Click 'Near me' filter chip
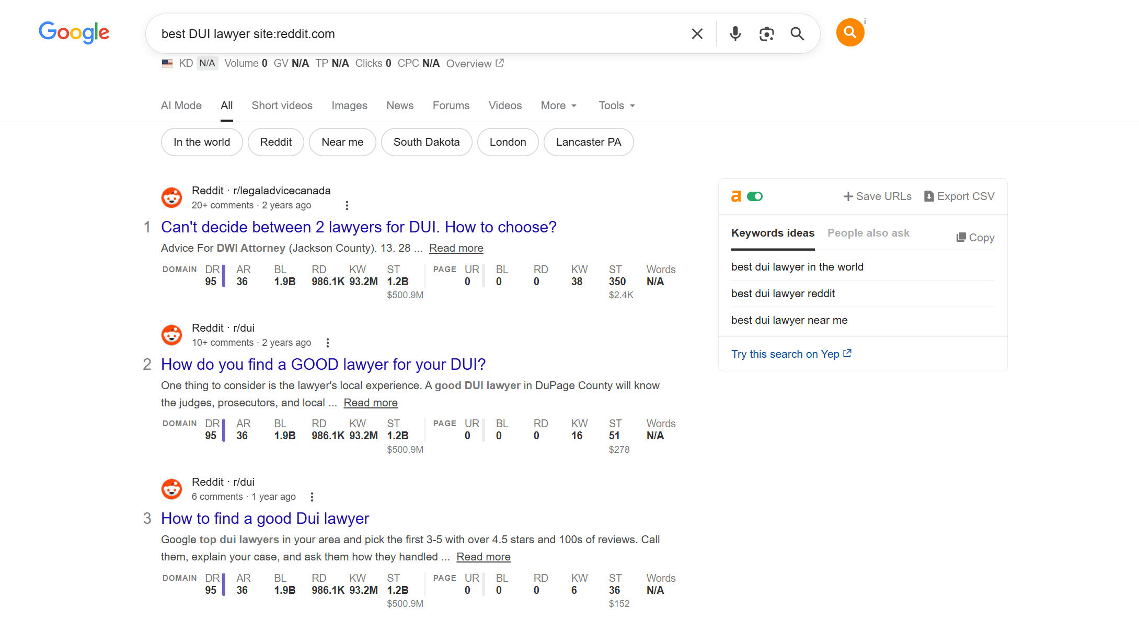 [342, 142]
